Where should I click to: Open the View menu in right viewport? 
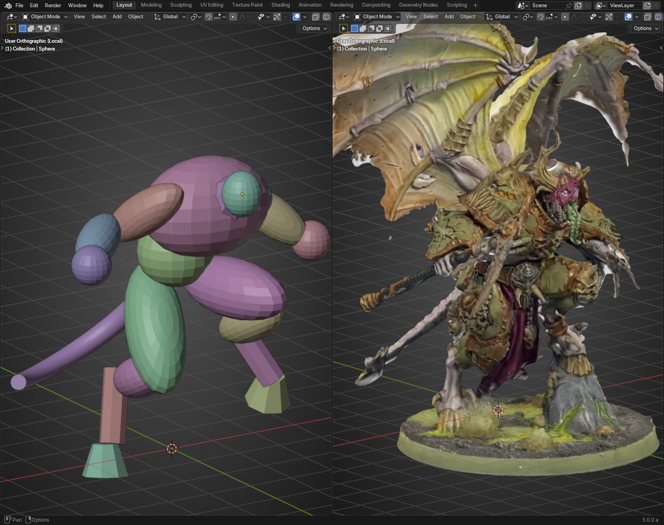tap(411, 17)
